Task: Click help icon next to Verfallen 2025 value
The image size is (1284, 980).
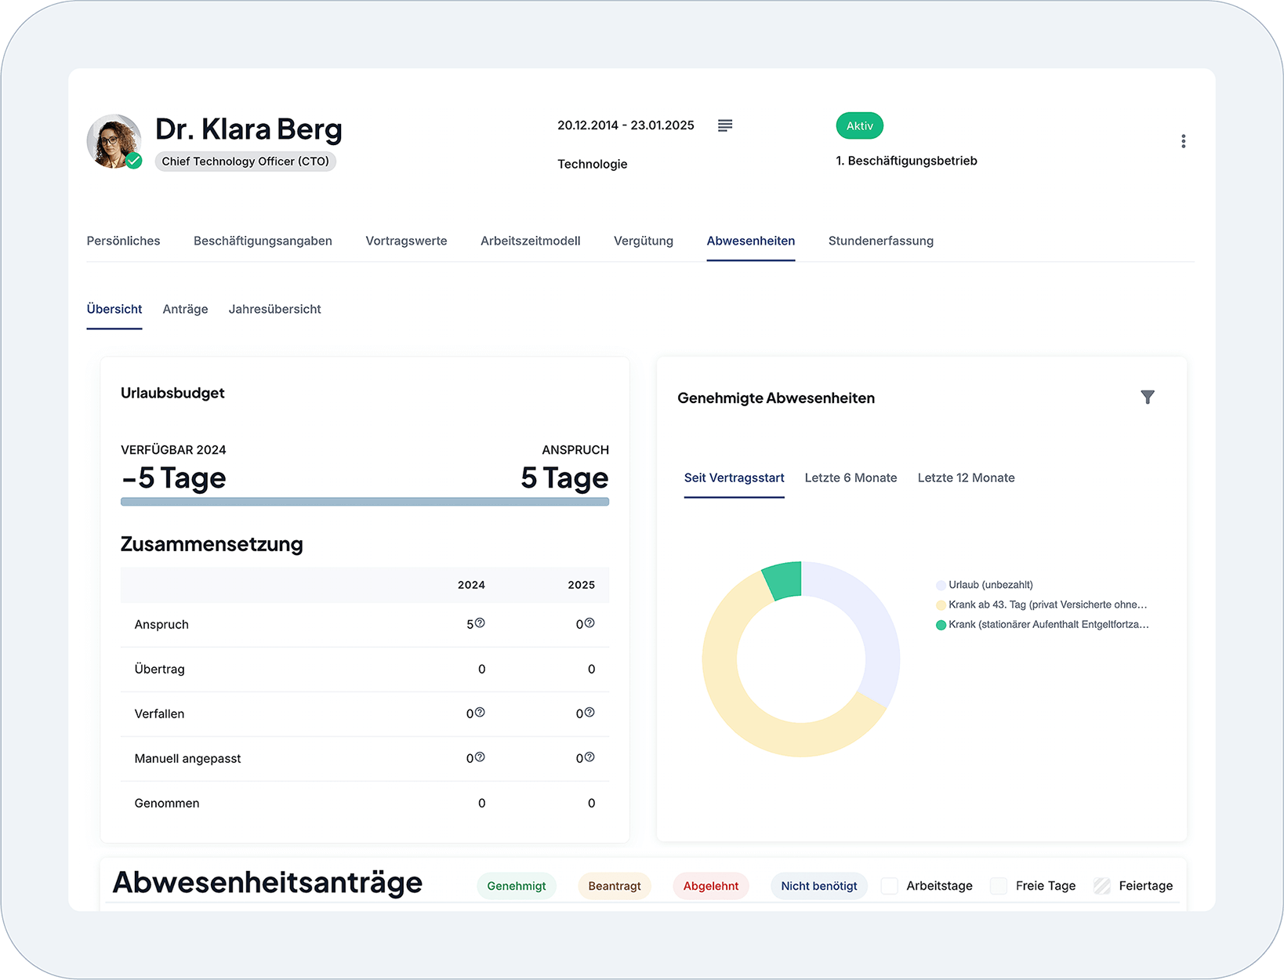Action: 589,713
